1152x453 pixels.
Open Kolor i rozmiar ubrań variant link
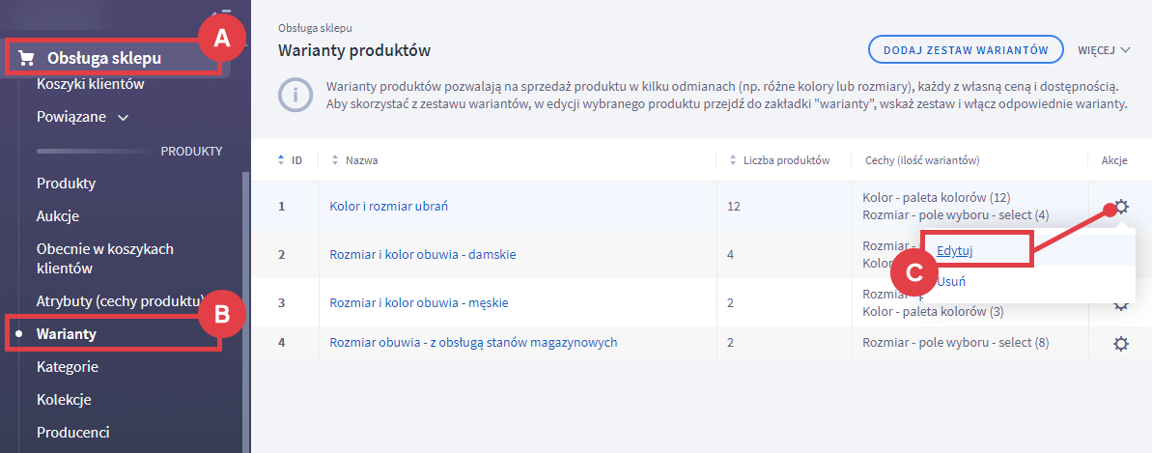click(x=388, y=206)
